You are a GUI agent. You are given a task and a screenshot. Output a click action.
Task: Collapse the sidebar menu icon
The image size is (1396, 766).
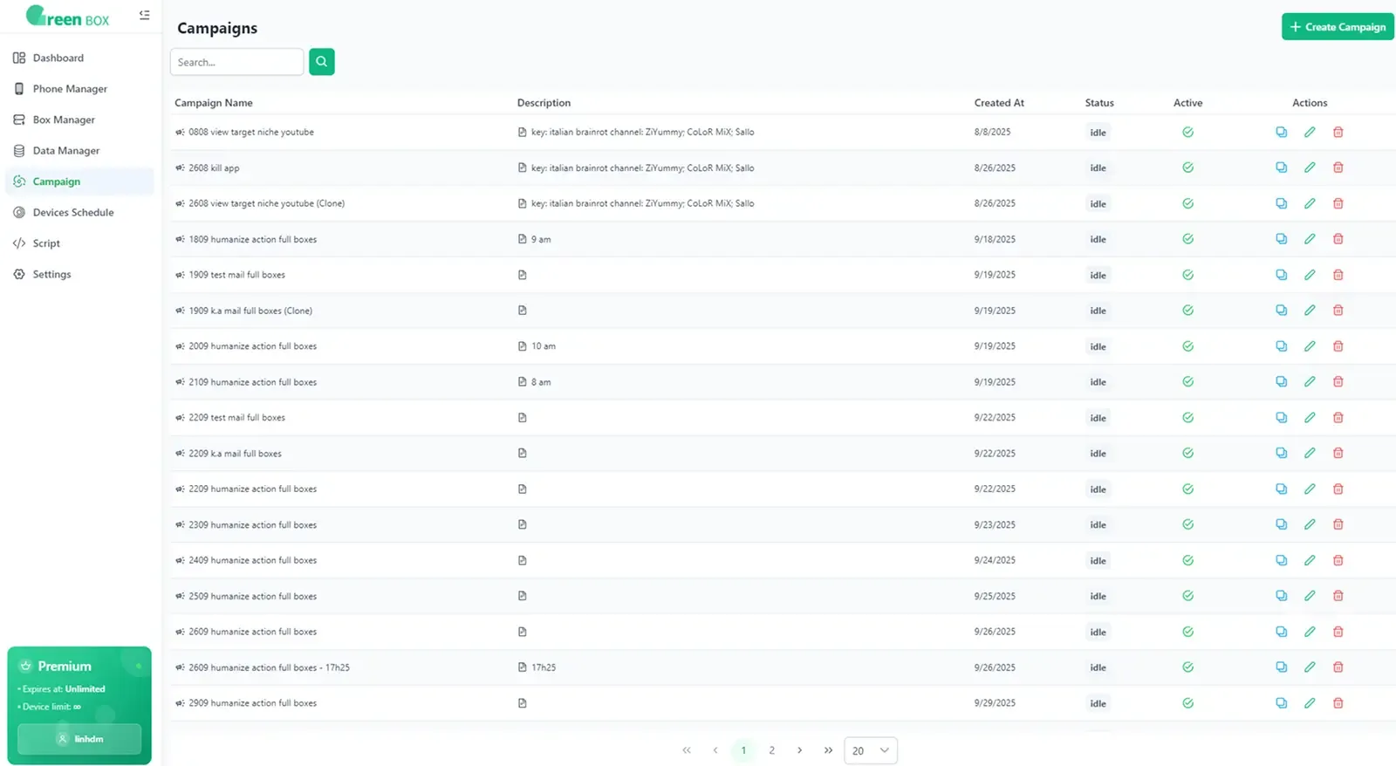(x=144, y=15)
